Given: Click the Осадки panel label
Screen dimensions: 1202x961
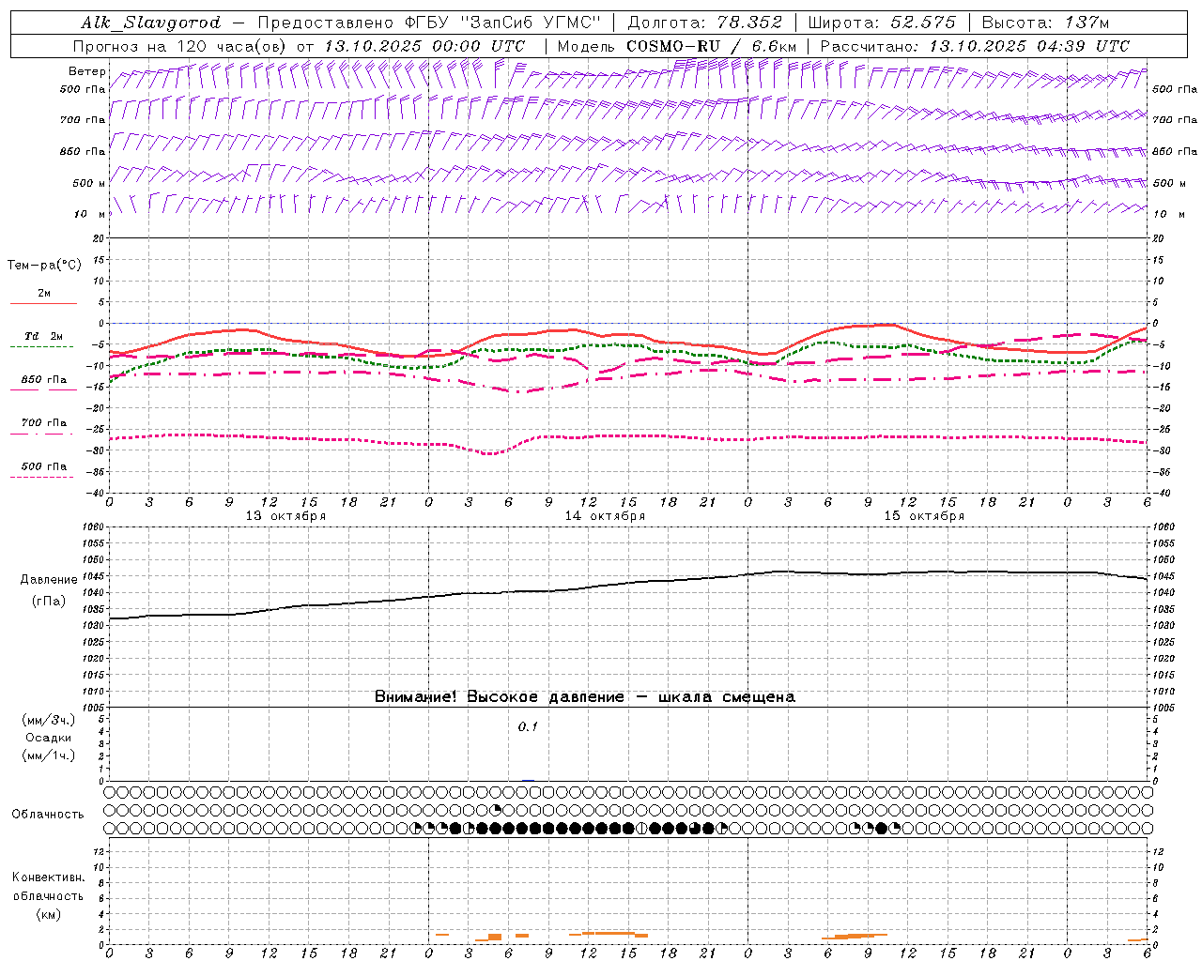Looking at the screenshot, I should [x=49, y=738].
